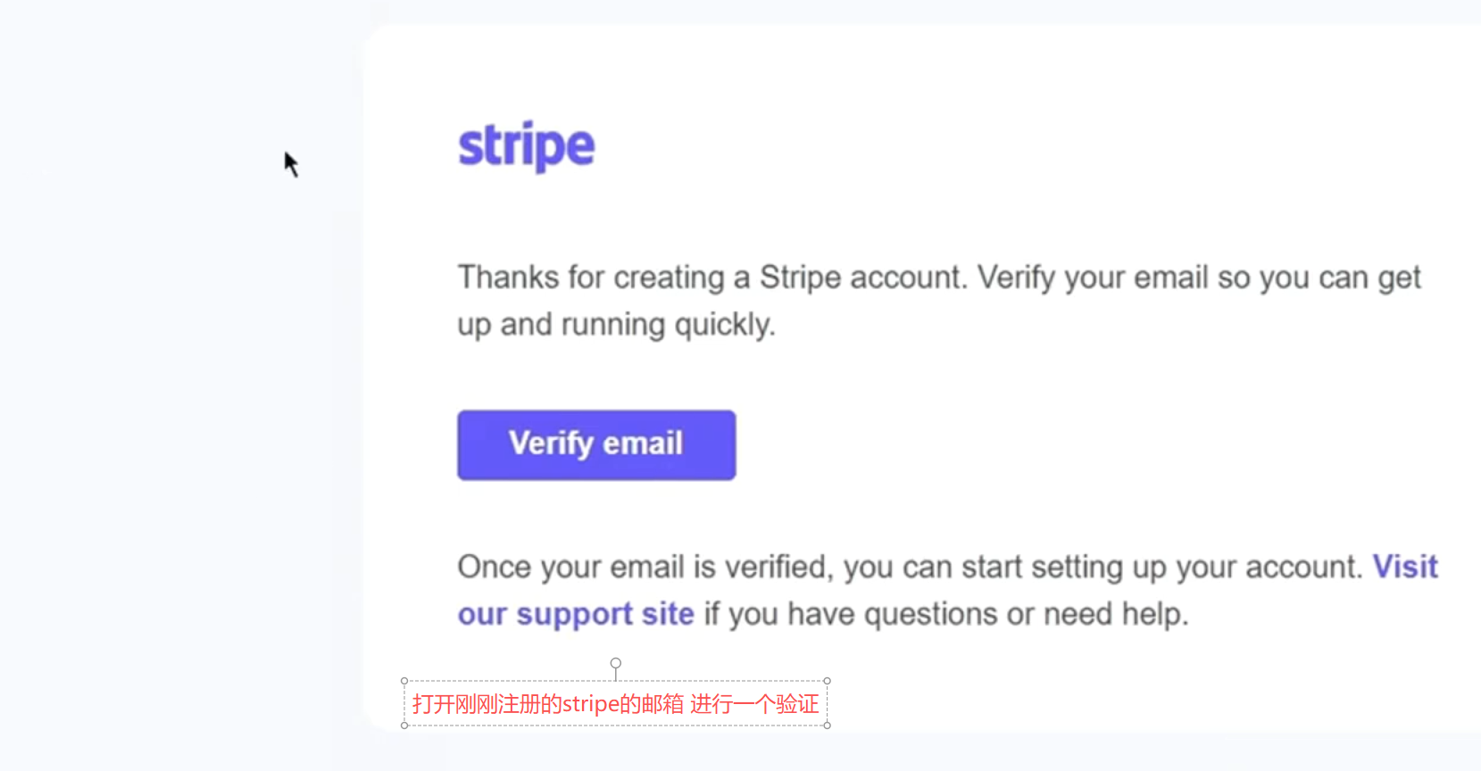This screenshot has width=1481, height=771.
Task: Select the Stripe wordmark at the top
Action: (x=526, y=145)
